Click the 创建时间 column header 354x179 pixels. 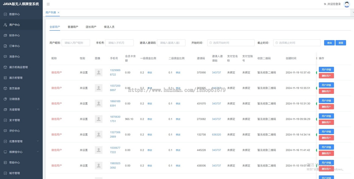click(x=291, y=58)
